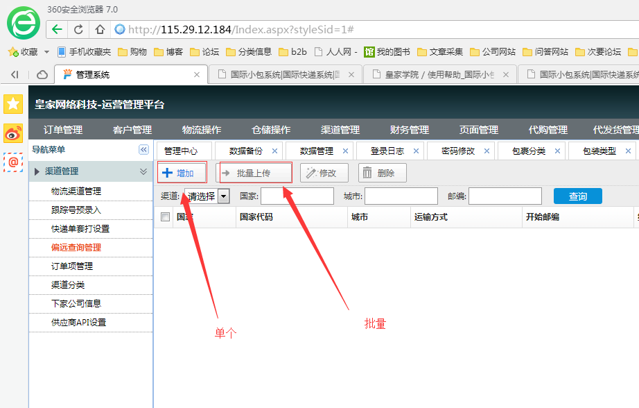The height and width of the screenshot is (408, 639).
Task: Switch to 皇家学院 使用帮助 browser tab
Action: click(x=439, y=75)
